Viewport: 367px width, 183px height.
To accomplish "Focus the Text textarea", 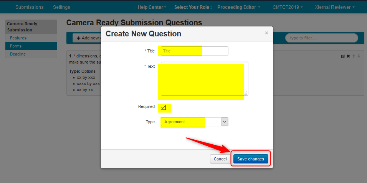I will pos(204,78).
